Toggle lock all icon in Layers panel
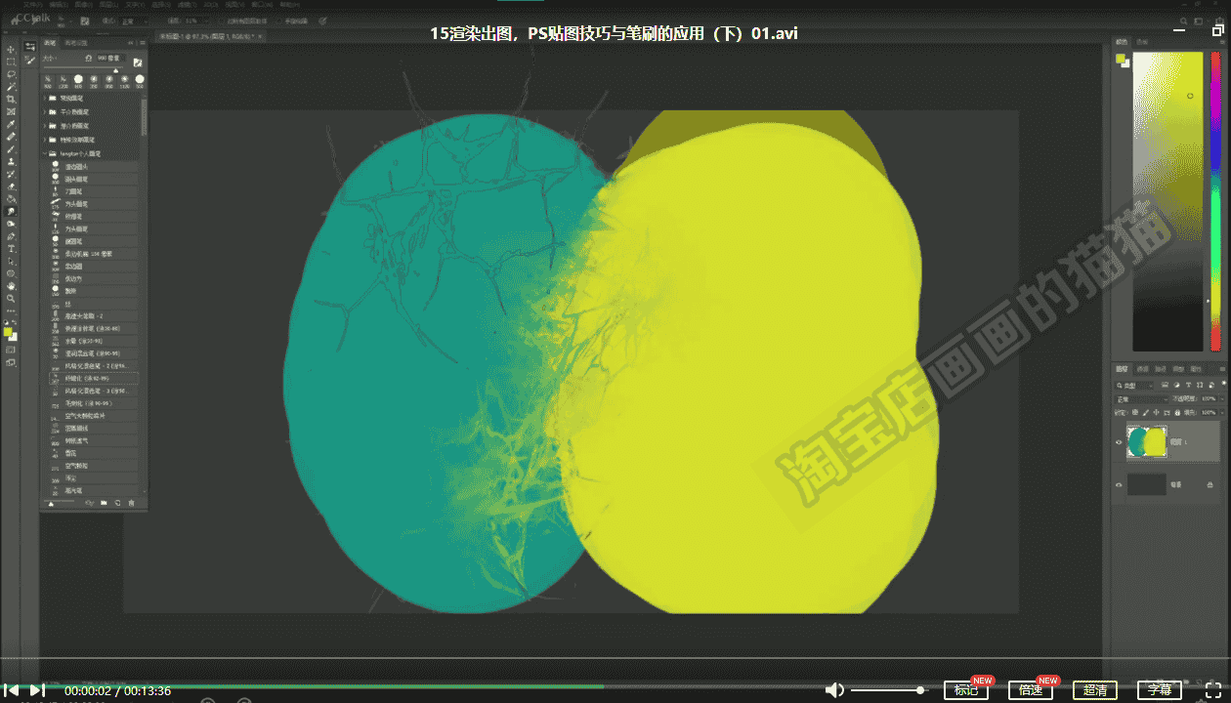The image size is (1231, 703). (1179, 413)
